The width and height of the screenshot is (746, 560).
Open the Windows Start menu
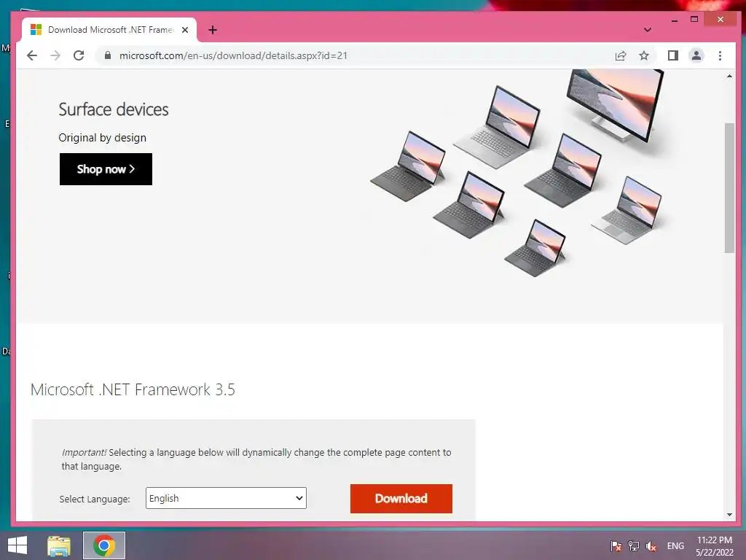(x=17, y=545)
